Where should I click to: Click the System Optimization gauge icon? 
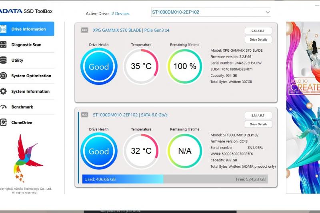point(4,76)
